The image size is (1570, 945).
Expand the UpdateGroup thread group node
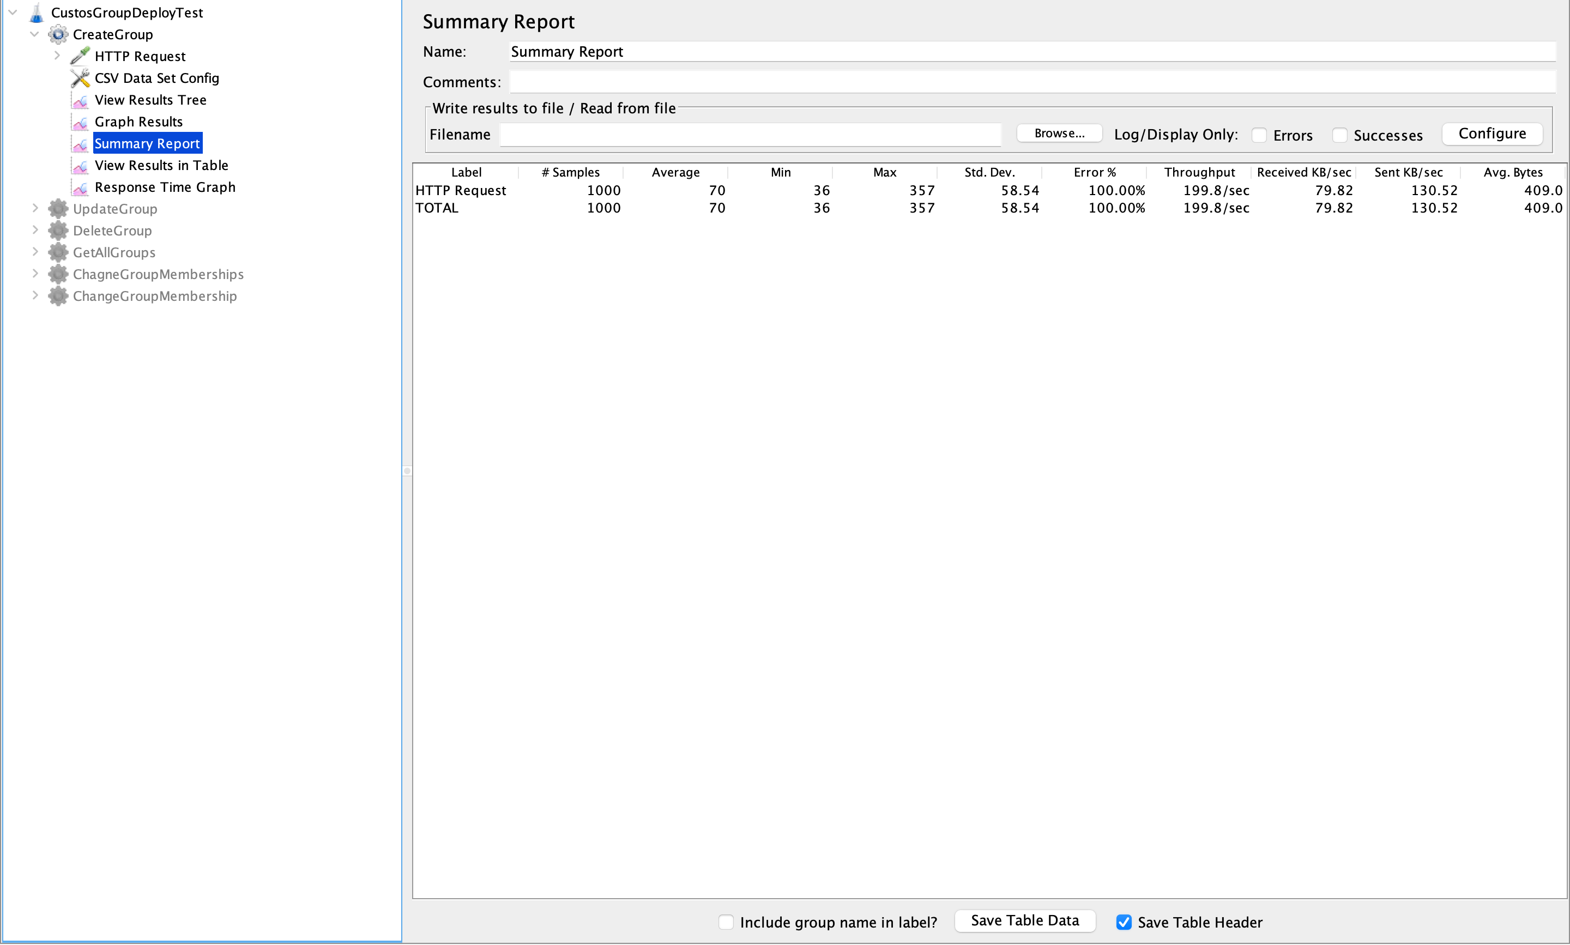pos(35,208)
